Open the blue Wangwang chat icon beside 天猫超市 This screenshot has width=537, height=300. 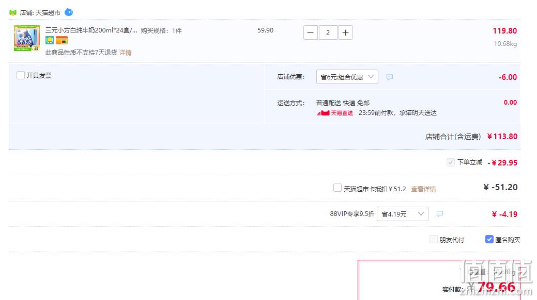(x=69, y=12)
